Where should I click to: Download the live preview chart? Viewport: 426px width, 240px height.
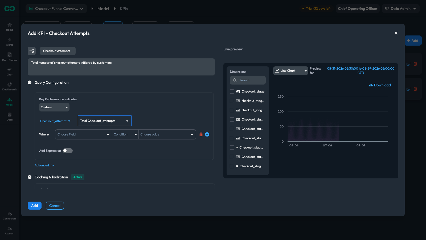click(380, 85)
